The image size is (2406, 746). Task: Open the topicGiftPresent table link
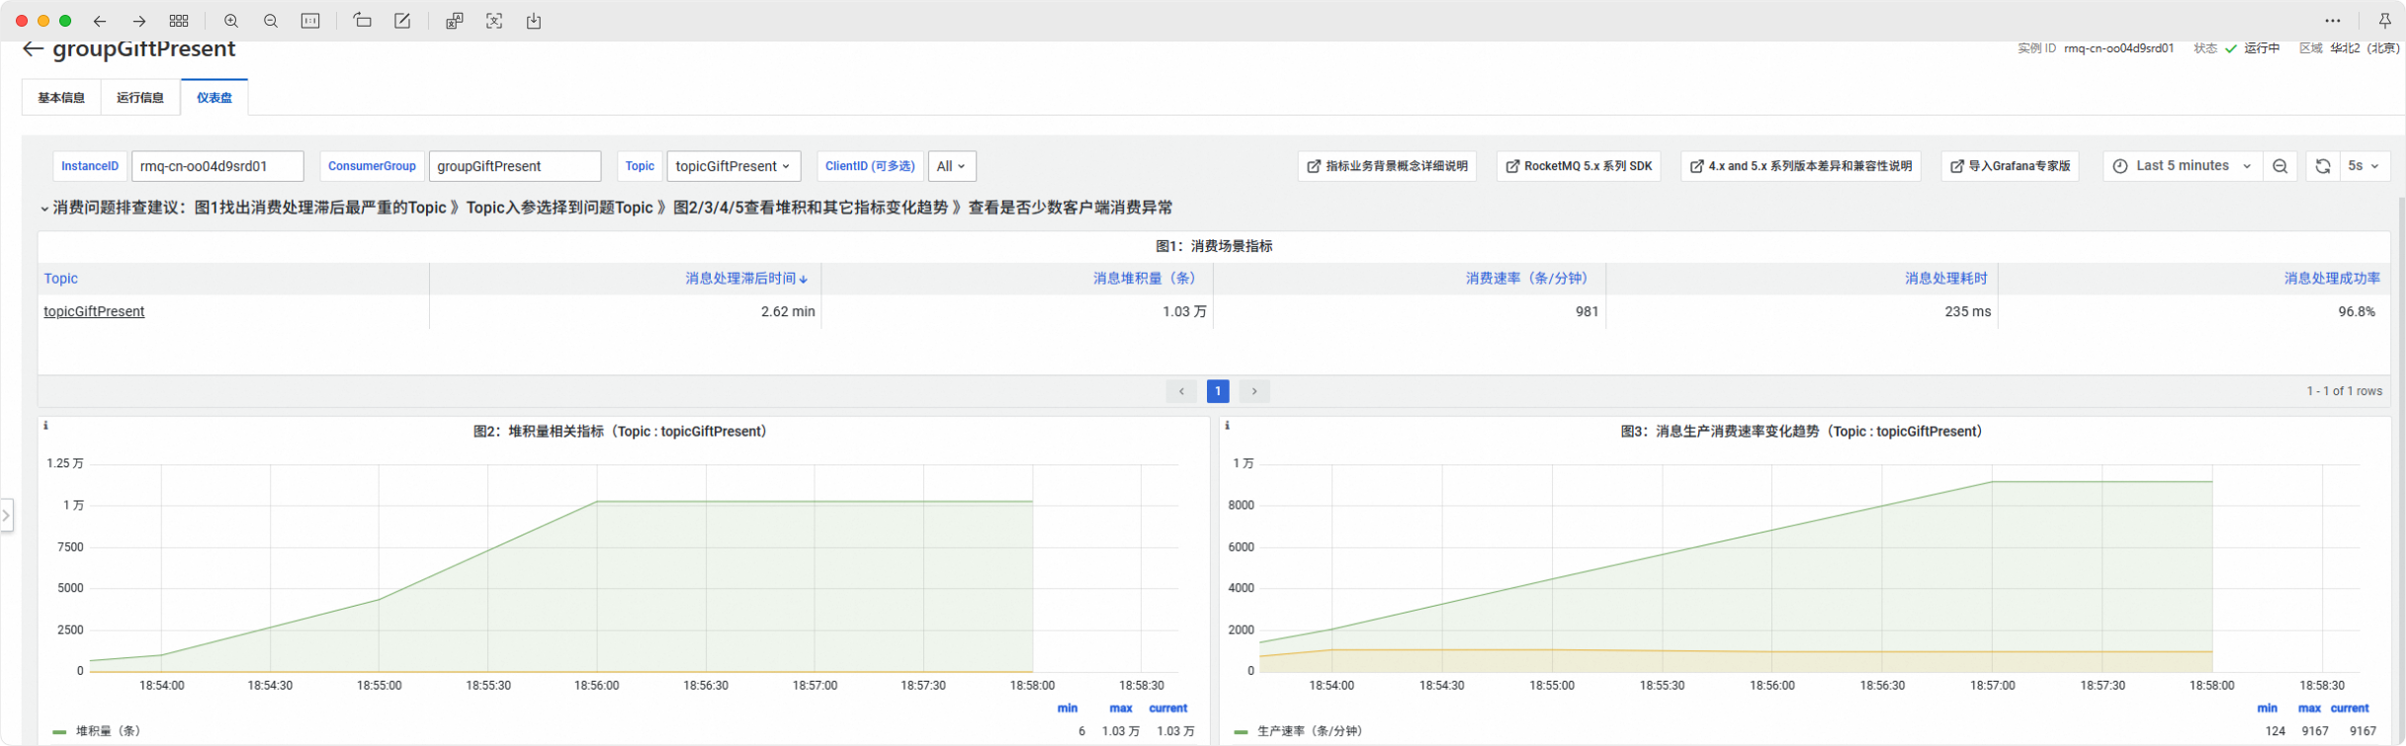pos(94,311)
